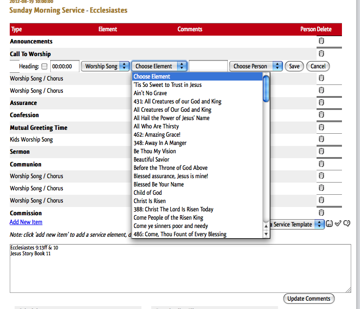360x309 pixels.
Task: Click the floppy disk save template icon
Action: coord(330,224)
